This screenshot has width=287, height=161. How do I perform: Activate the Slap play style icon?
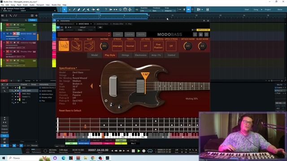click(89, 46)
